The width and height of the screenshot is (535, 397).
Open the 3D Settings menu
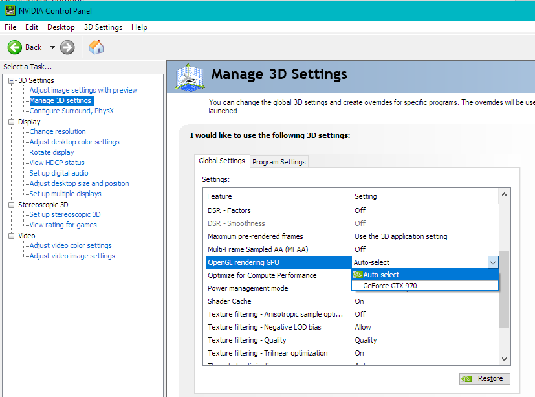[103, 27]
